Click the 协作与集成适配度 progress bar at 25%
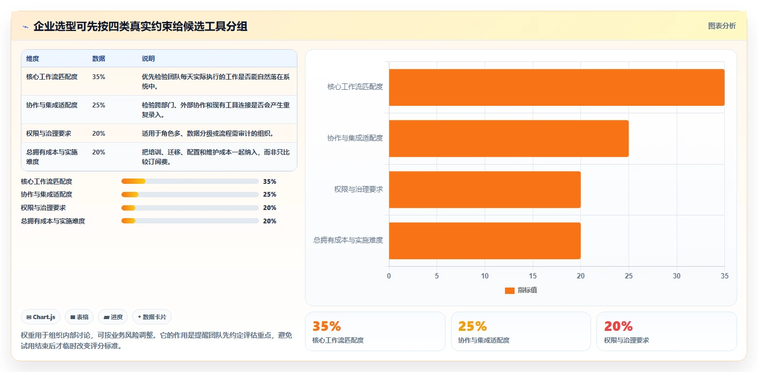The image size is (758, 372). (190, 195)
